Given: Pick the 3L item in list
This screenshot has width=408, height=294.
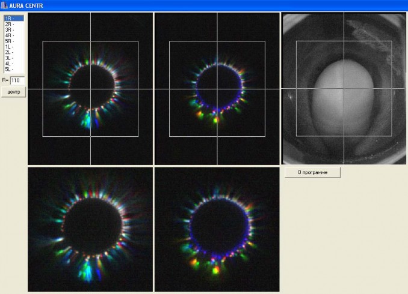Looking at the screenshot, I should pyautogui.click(x=13, y=58).
